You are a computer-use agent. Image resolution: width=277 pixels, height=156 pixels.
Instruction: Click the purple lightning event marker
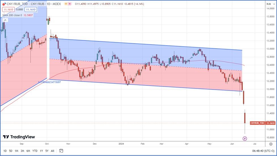tap(245, 138)
